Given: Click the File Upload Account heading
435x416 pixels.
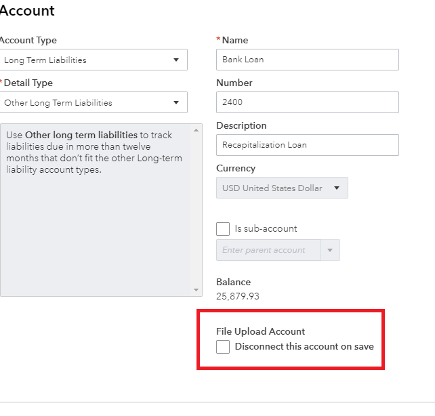Looking at the screenshot, I should tap(261, 331).
